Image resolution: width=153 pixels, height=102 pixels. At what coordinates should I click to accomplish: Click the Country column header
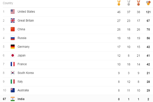[x=8, y=3]
